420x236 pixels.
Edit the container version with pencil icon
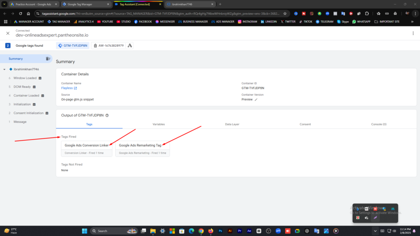coord(256,99)
